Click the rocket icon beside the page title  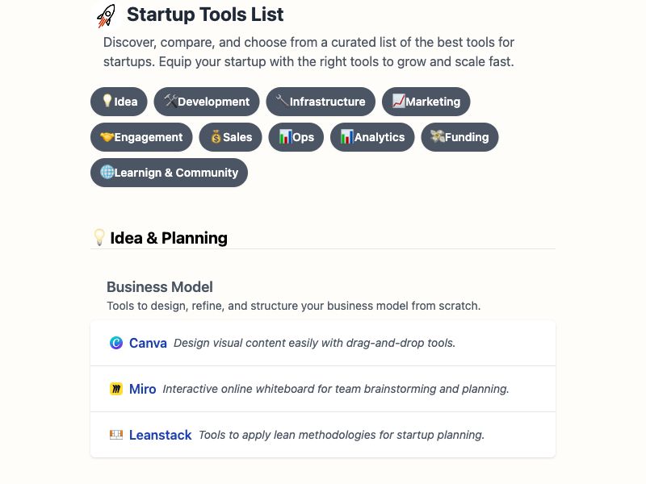(106, 15)
